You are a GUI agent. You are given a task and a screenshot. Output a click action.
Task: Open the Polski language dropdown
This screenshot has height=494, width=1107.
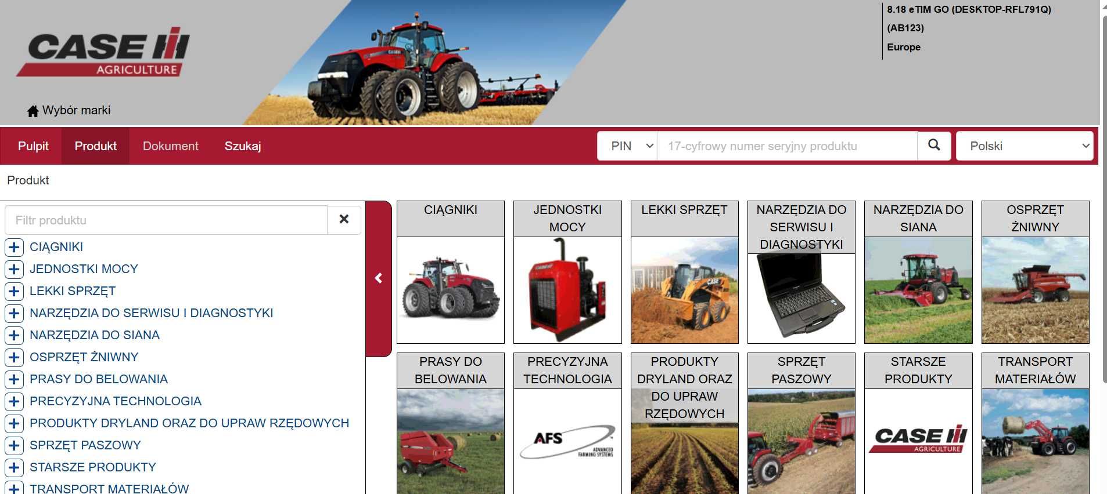click(1025, 146)
